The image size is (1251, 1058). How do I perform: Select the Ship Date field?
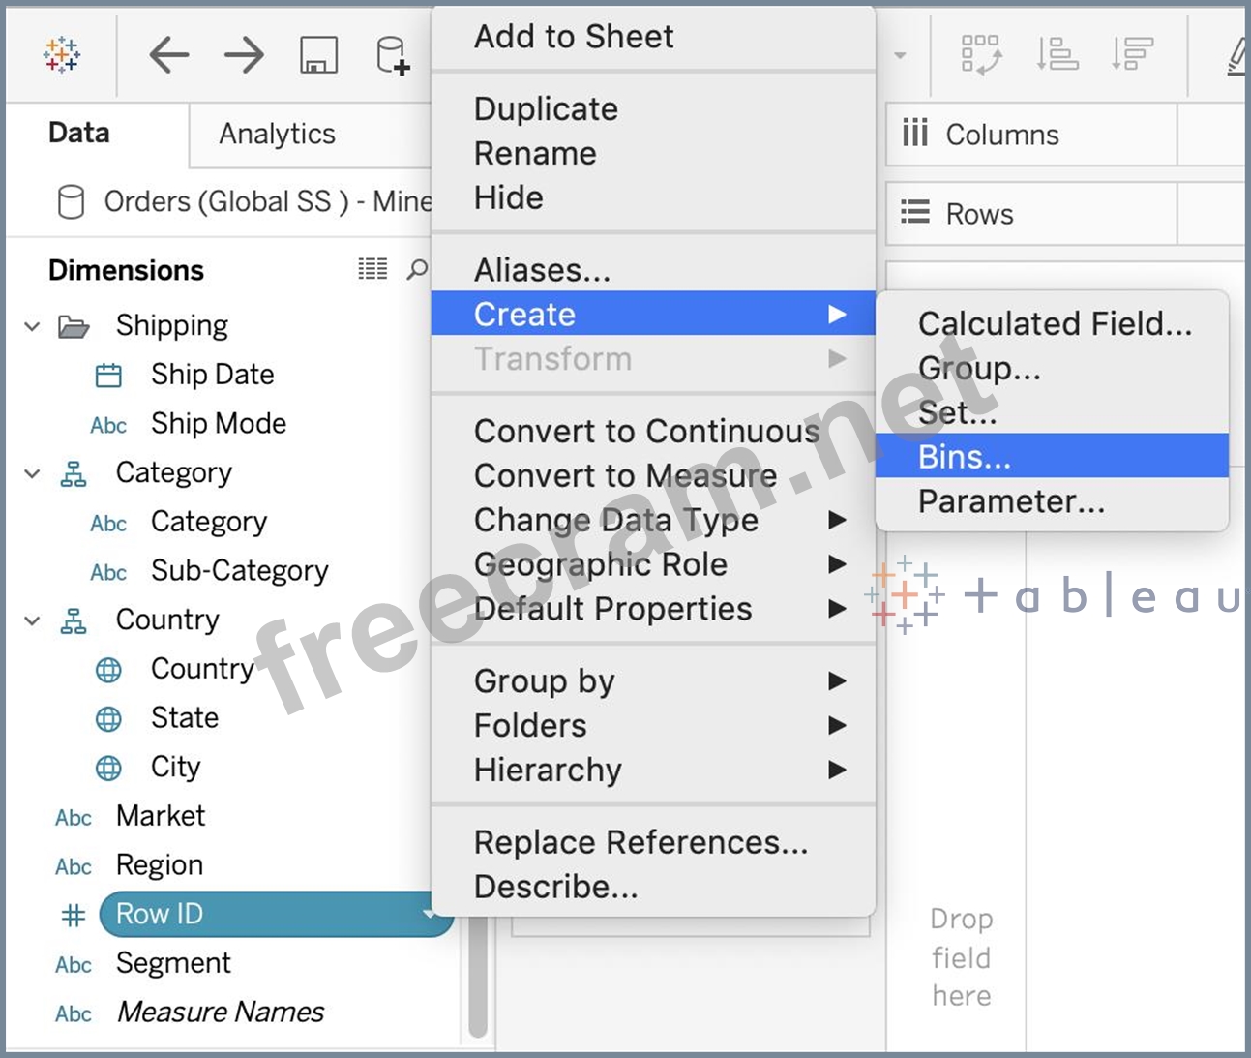click(212, 375)
